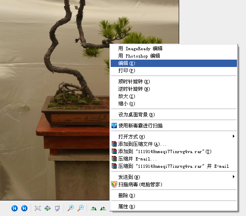This screenshot has height=216, width=246.
Task: Expand the 发送到 submenu arrow
Action: 234,177
